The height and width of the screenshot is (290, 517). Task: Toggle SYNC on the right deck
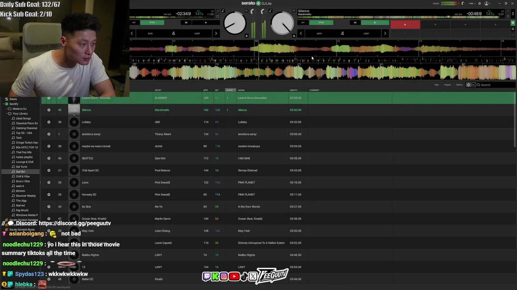point(321,23)
